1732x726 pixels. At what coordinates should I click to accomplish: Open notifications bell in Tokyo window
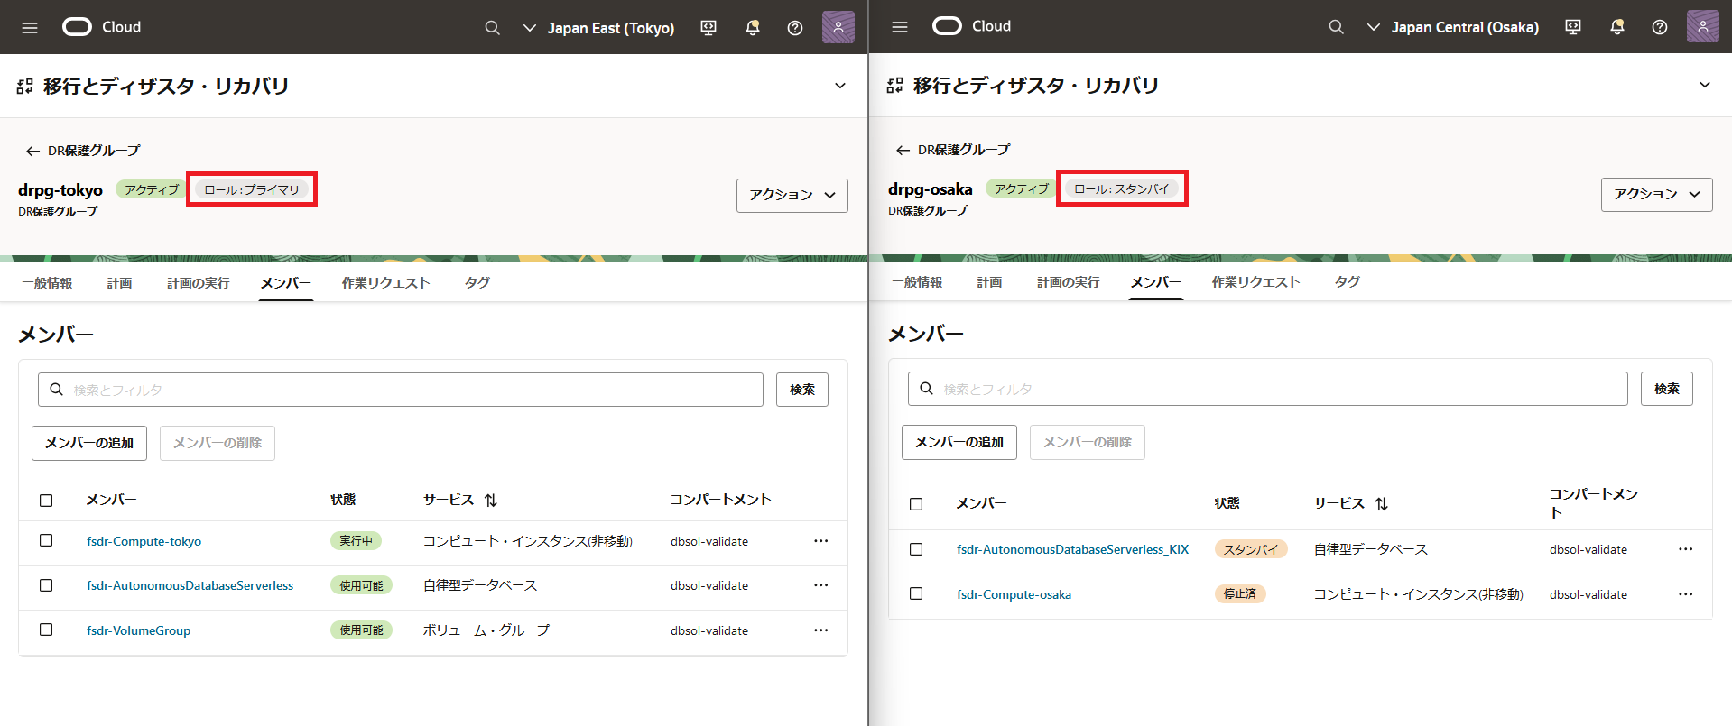tap(752, 28)
